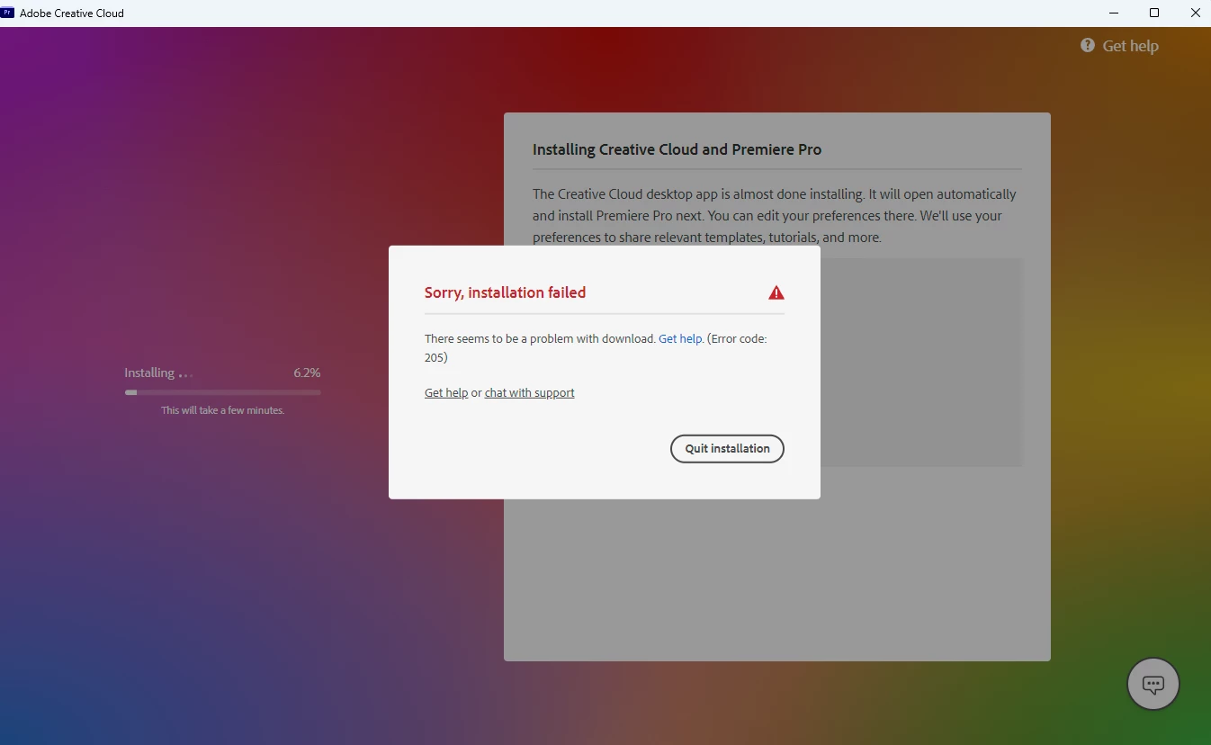Viewport: 1211px width, 745px height.
Task: Click the 'Sorry, installation failed' heading
Action: [505, 292]
